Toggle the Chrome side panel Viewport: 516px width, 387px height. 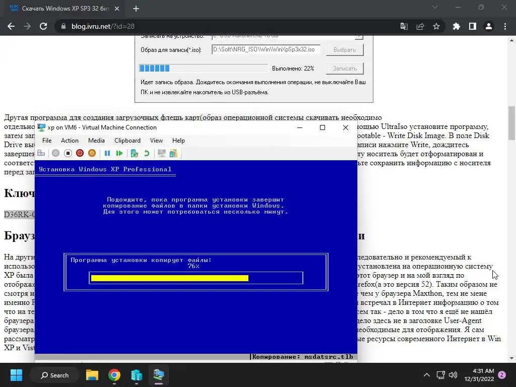click(x=473, y=26)
